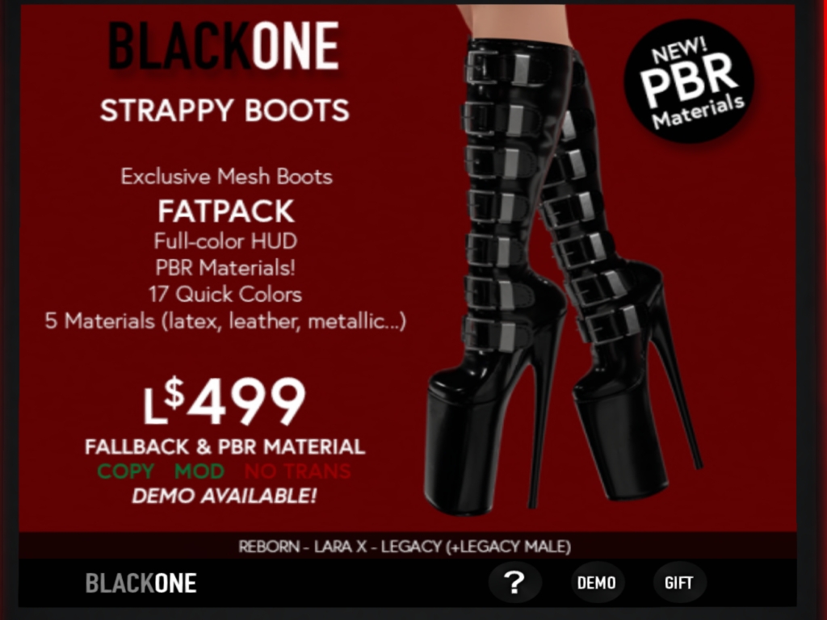Click the 17 Quick Colors line
The height and width of the screenshot is (620, 827).
pos(225,294)
